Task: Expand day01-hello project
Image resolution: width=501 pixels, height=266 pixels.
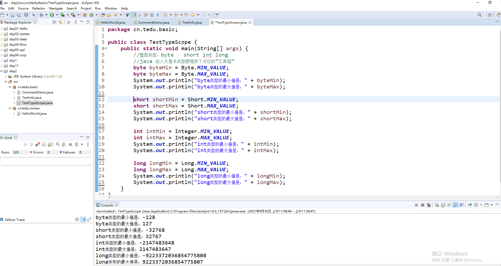Action: point(2,29)
